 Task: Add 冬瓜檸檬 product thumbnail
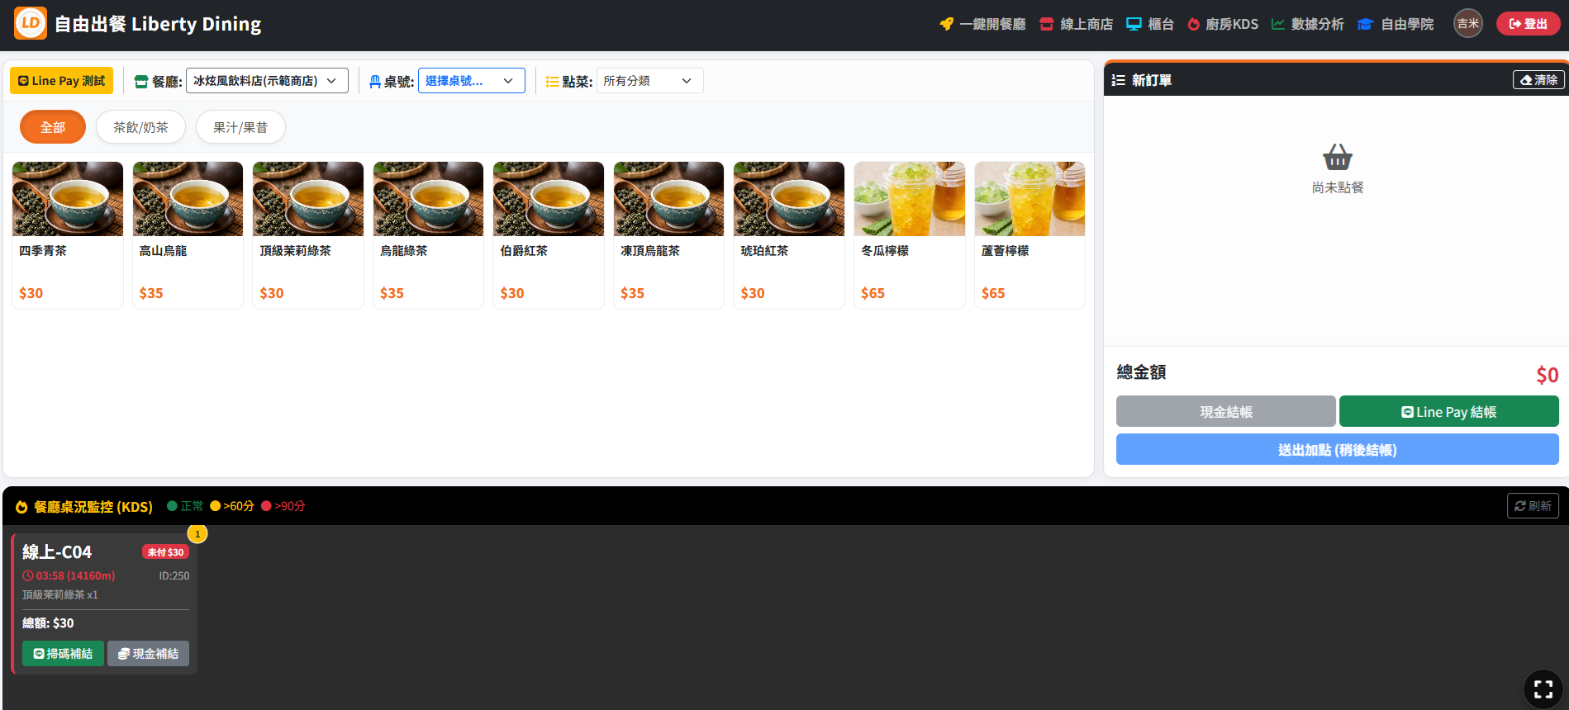pyautogui.click(x=910, y=199)
